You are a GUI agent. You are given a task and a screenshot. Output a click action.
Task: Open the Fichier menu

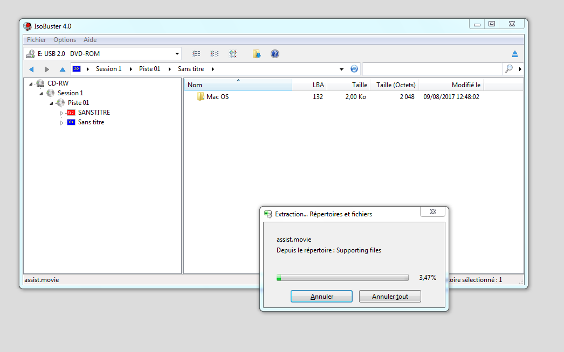[x=36, y=40]
